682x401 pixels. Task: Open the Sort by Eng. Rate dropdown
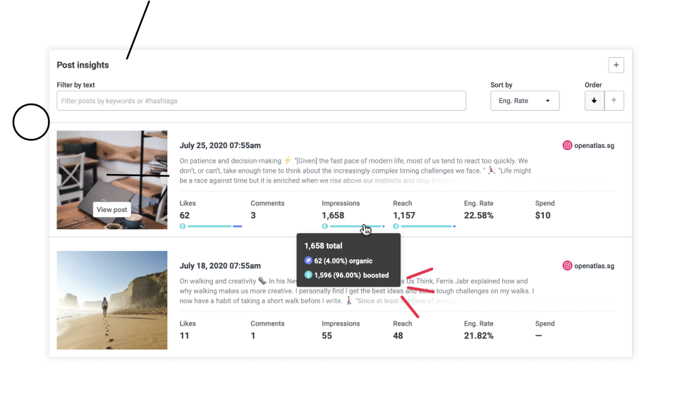click(524, 101)
